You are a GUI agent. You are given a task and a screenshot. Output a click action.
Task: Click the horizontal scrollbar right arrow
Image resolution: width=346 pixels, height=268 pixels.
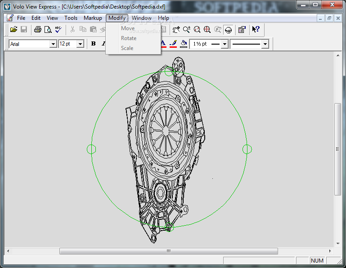(x=330, y=251)
